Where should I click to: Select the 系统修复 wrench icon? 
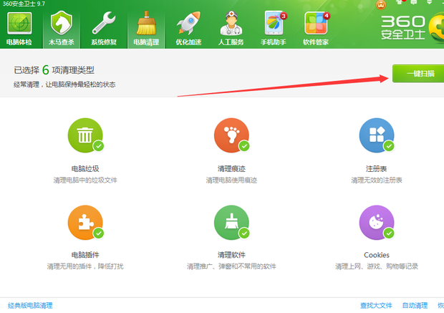click(x=104, y=23)
